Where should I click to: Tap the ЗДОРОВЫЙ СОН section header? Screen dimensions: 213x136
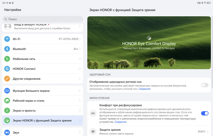100,74
